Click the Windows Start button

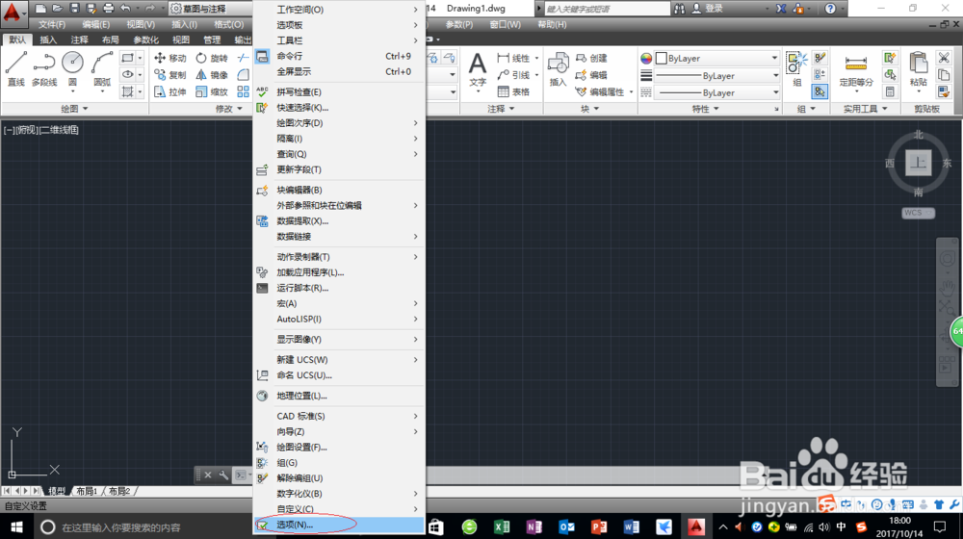click(x=16, y=526)
